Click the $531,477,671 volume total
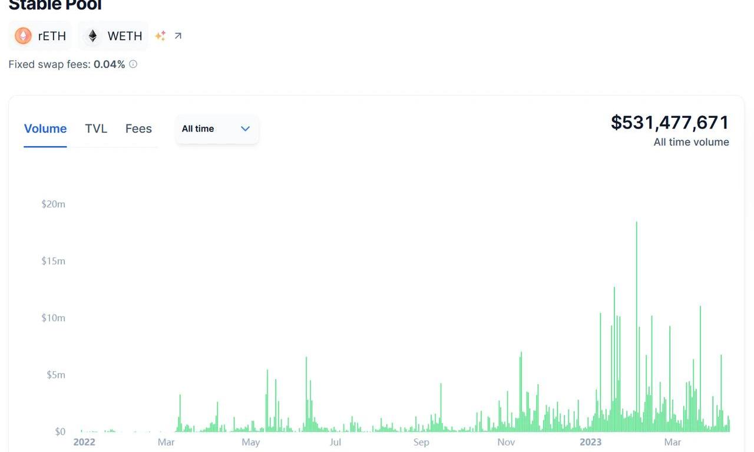The height and width of the screenshot is (452, 754). pos(670,123)
